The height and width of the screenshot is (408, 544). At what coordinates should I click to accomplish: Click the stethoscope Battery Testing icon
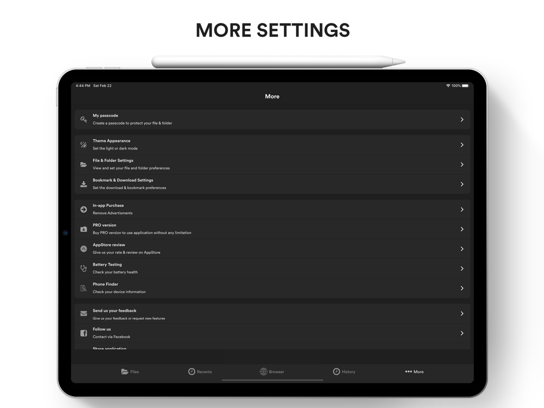click(84, 269)
